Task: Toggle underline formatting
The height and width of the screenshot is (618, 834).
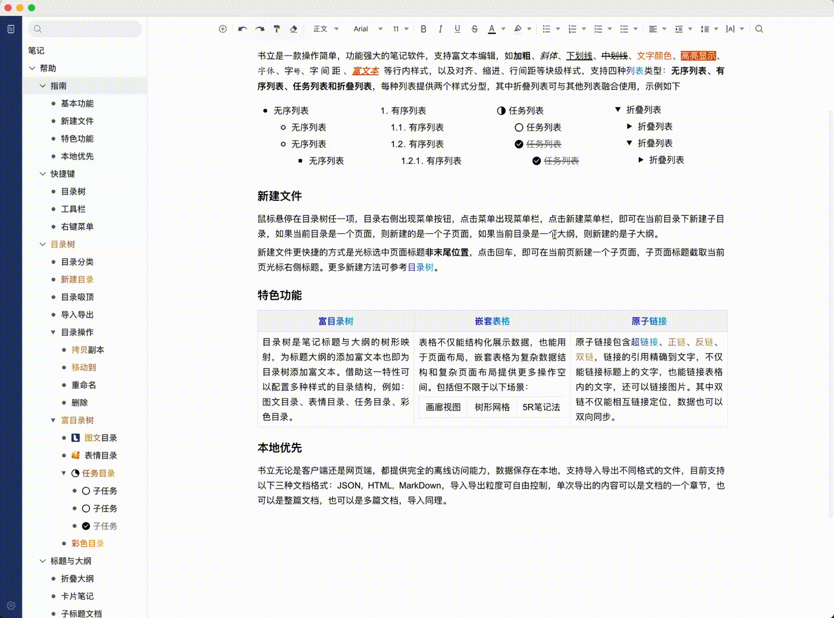Action: 458,29
